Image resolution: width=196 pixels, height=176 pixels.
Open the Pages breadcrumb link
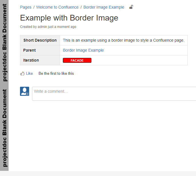[x=26, y=7]
